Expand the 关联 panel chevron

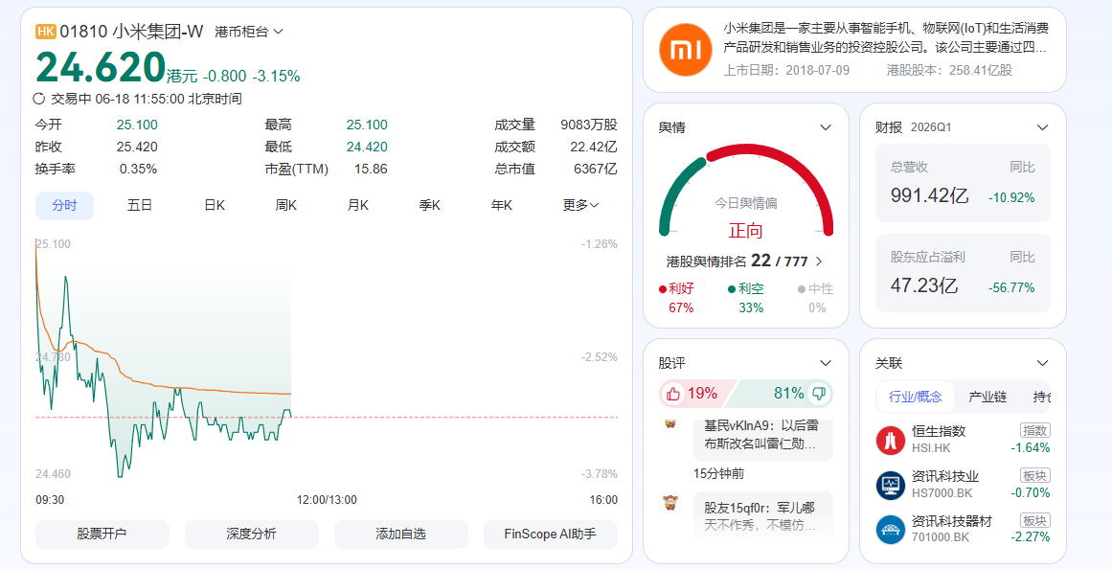(1042, 362)
